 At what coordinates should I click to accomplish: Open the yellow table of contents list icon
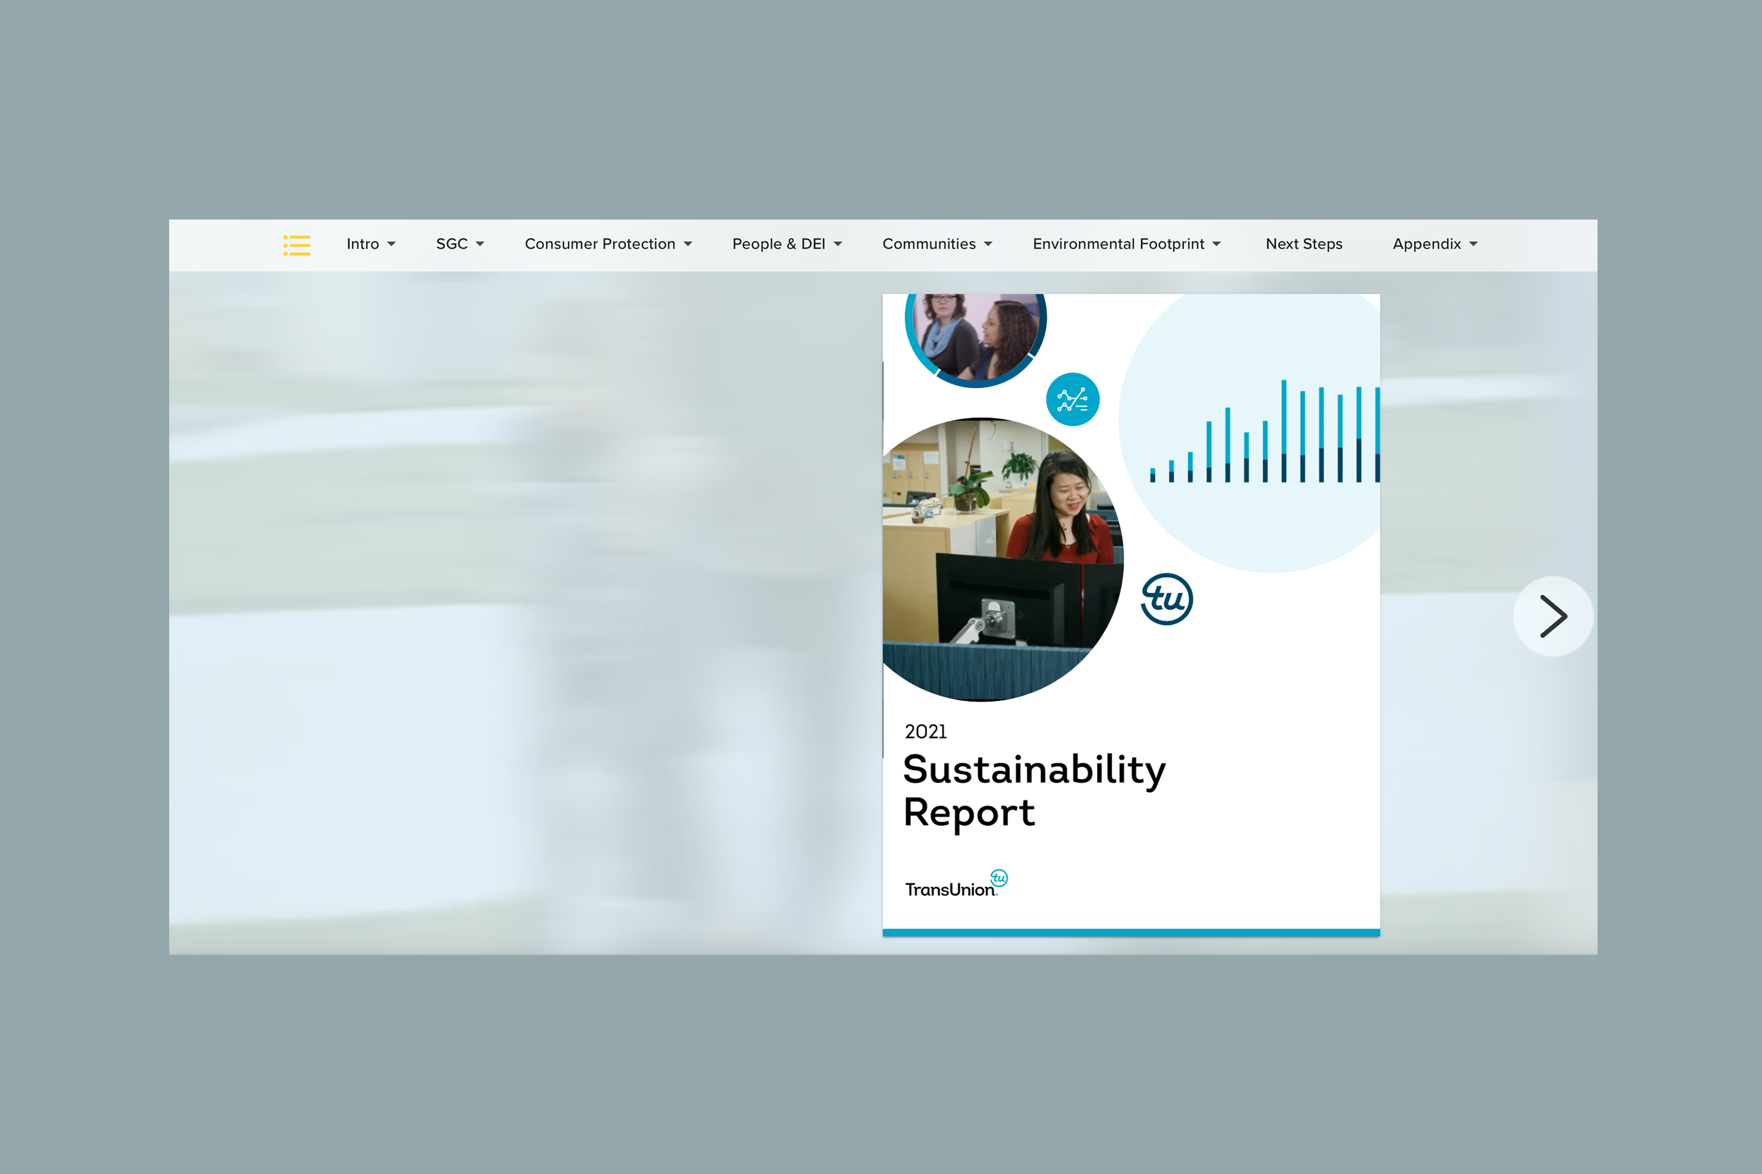297,245
